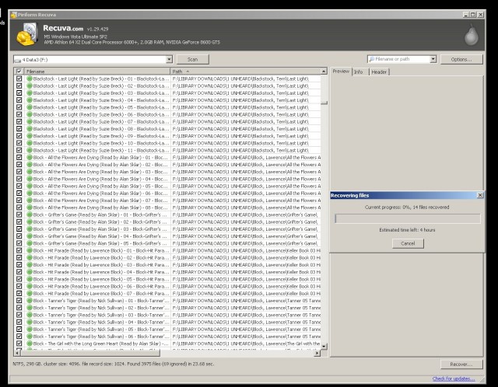Uncheck Grifter's Game - 03 file checkbox

coord(19,229)
